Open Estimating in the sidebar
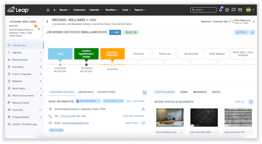Image resolution: width=262 pixels, height=144 pixels. click(24, 67)
